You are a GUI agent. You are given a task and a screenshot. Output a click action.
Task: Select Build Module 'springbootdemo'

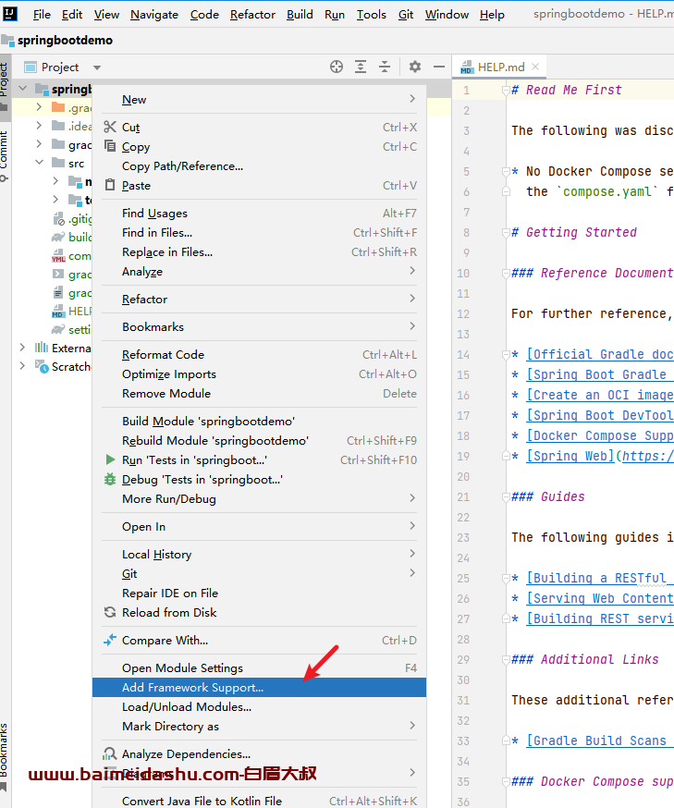259,421
